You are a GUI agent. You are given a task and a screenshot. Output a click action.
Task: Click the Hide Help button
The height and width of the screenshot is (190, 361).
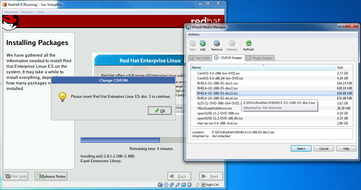click(x=16, y=176)
